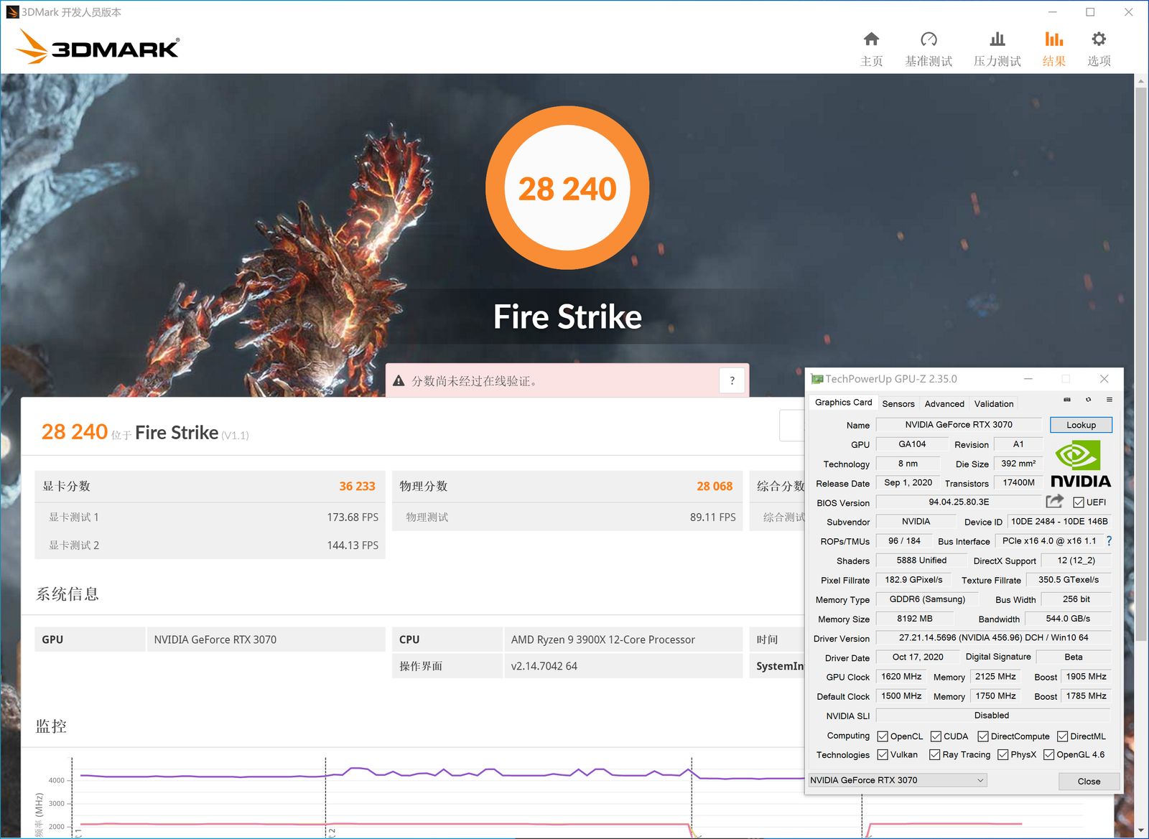Toggle the Ray Tracing checkbox

tap(934, 754)
